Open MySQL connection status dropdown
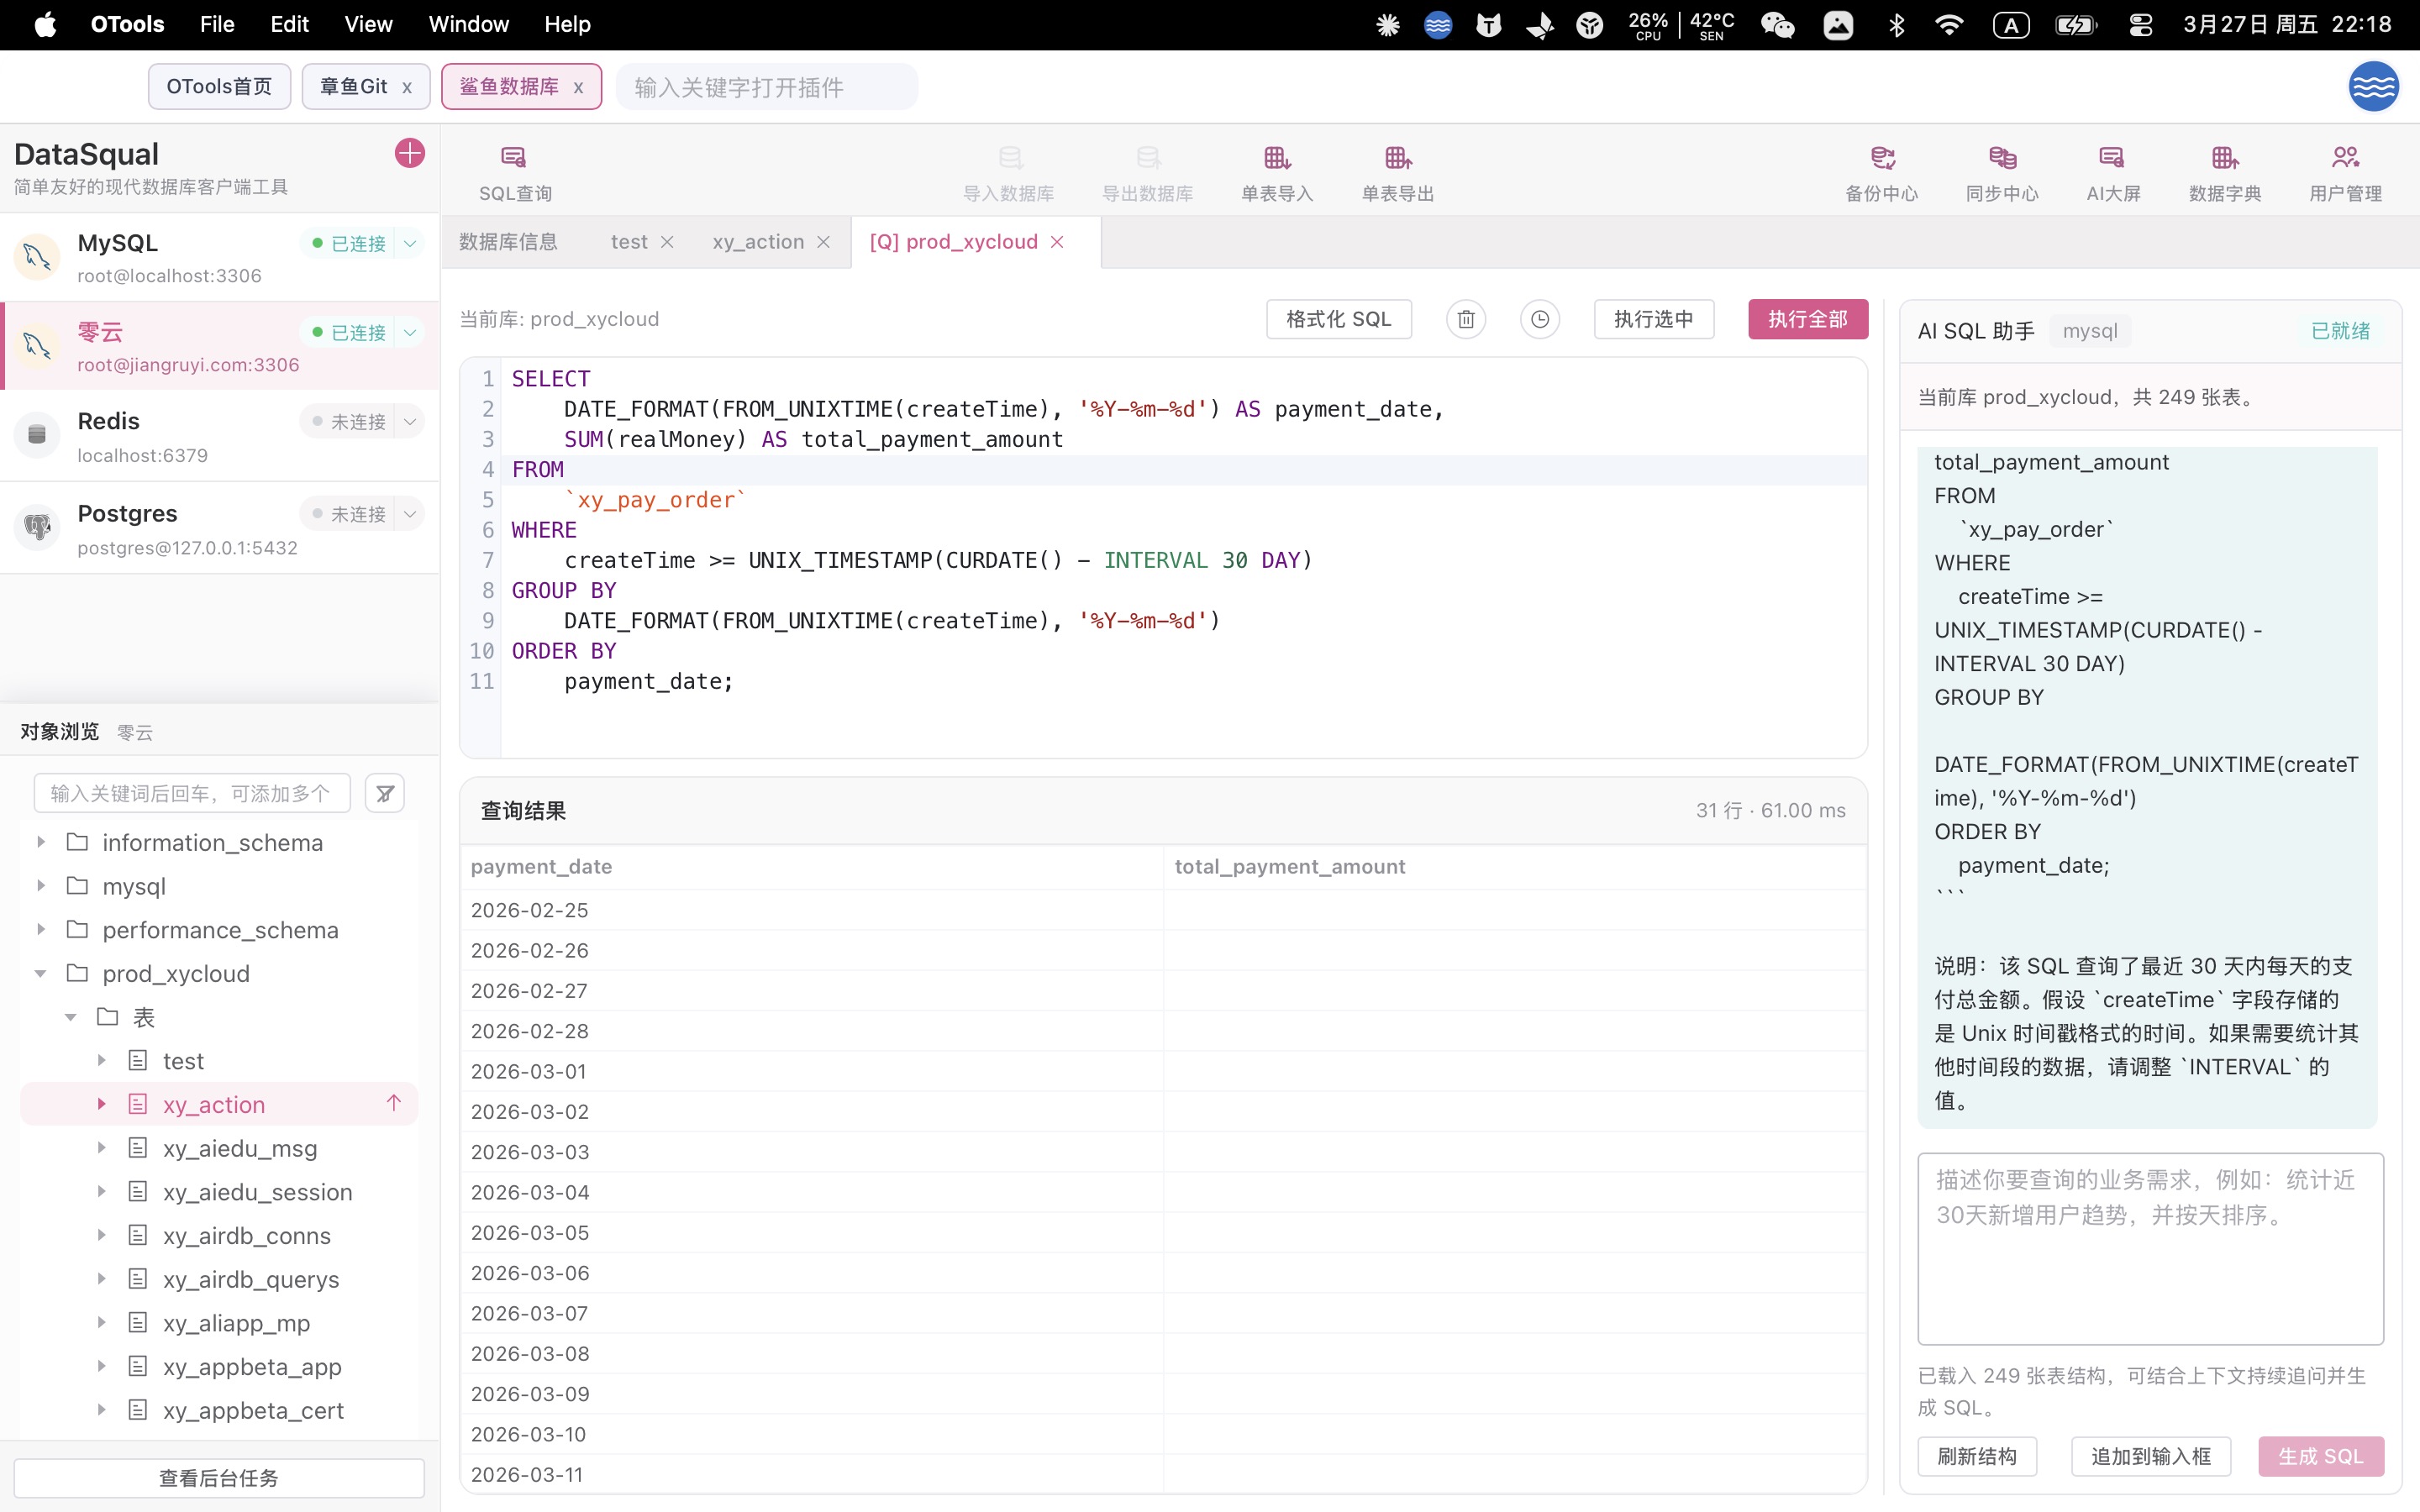 click(410, 243)
